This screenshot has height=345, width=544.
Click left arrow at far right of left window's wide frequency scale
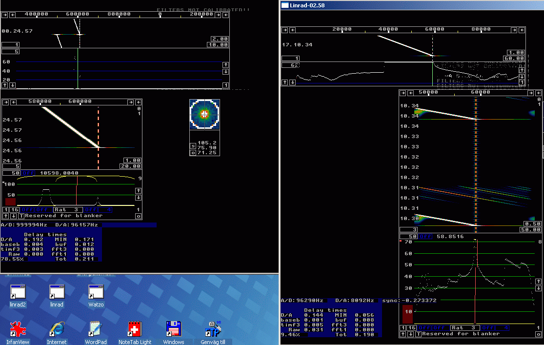point(226,15)
